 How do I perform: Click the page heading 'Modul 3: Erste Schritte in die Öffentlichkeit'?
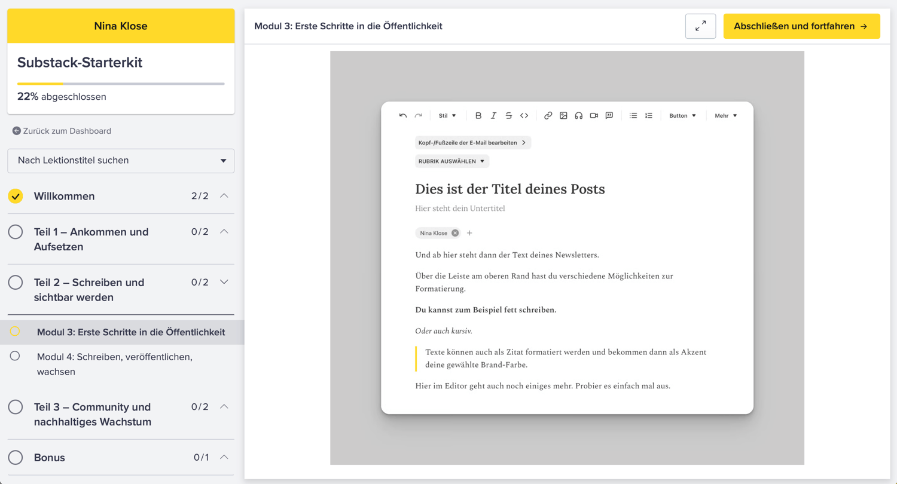[x=348, y=26]
